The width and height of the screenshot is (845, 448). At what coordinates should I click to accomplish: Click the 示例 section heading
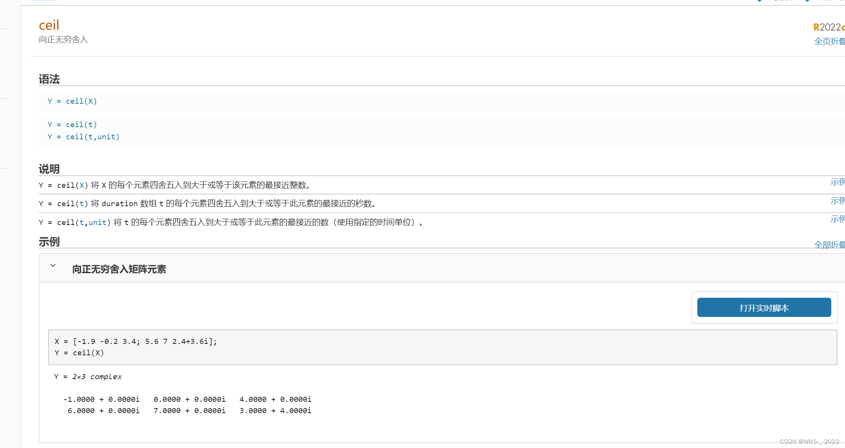(49, 242)
